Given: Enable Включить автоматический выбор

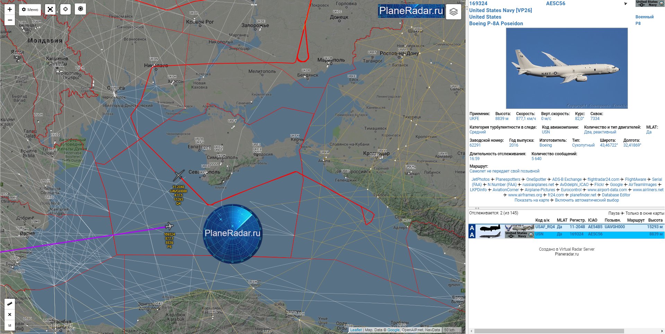Looking at the screenshot, I should [x=587, y=200].
